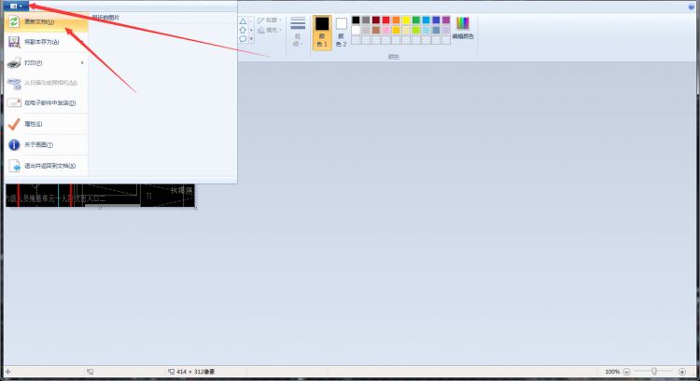This screenshot has height=381, width=700.
Task: Pick the gray-50% color swatch
Action: (366, 20)
